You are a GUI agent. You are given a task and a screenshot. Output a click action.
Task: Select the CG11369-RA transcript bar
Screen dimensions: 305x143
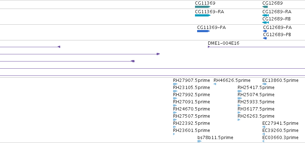click(x=203, y=15)
